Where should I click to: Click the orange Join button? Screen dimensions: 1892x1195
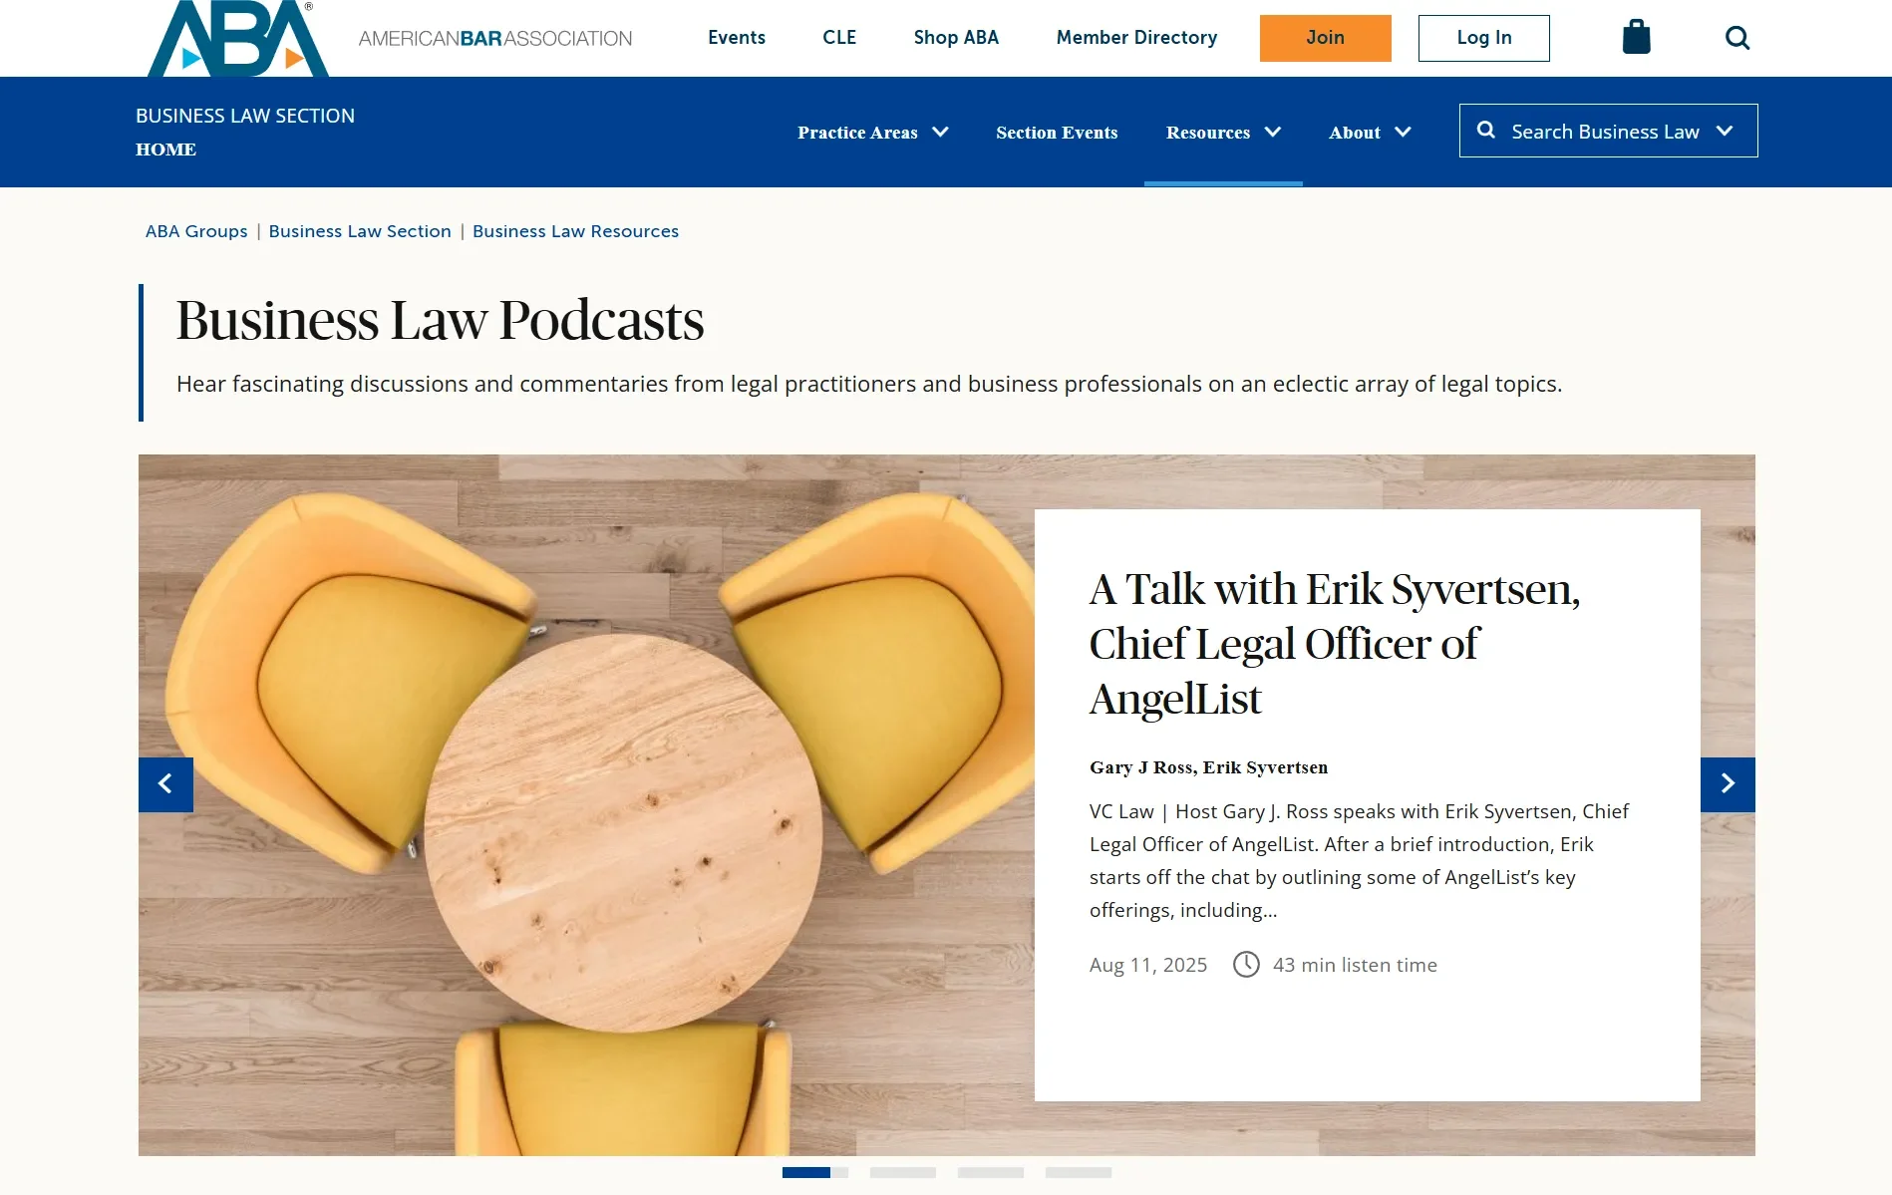pos(1325,38)
